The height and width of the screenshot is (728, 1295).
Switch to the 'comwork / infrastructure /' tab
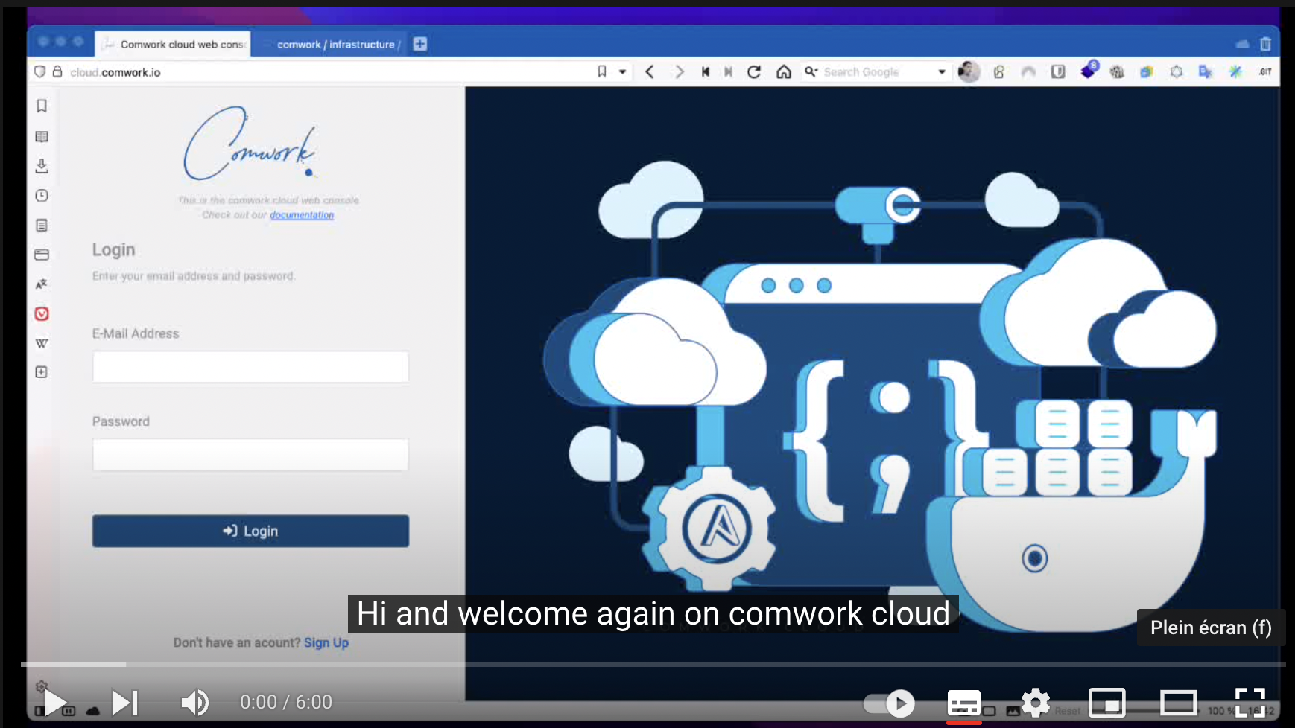pyautogui.click(x=331, y=44)
